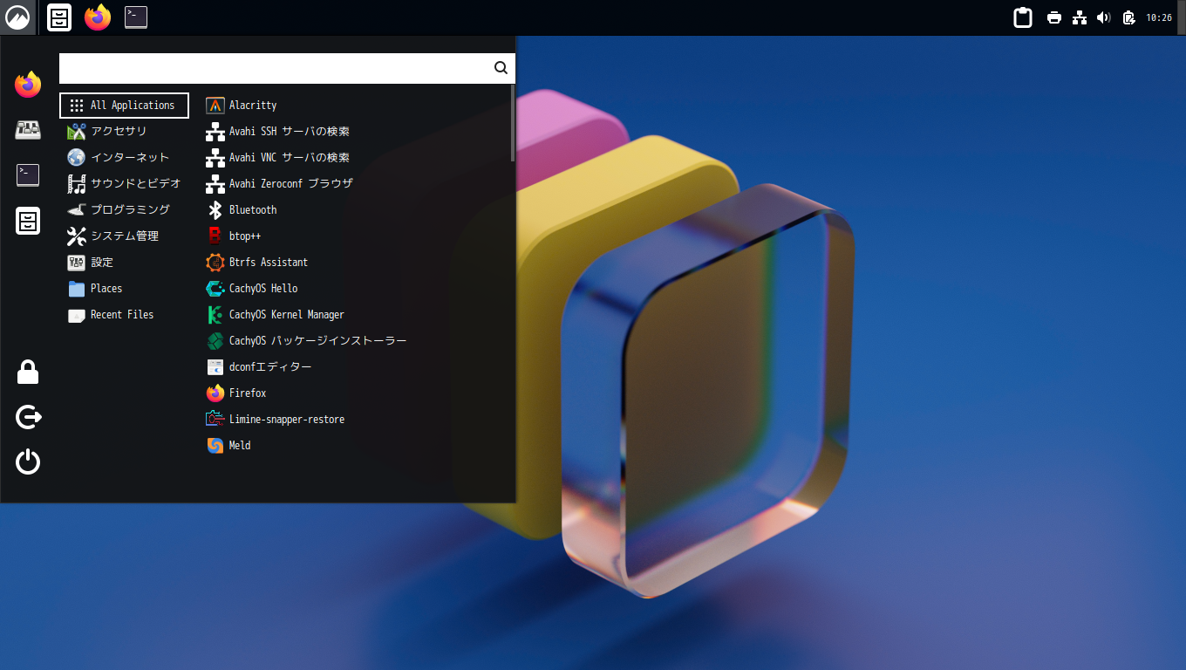Launch CachyOS パッケージインストーラー

353,341
